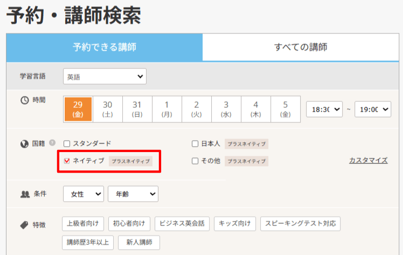Click the help icon next to 国籍
Viewport: 403px width, 255px height.
[x=52, y=143]
